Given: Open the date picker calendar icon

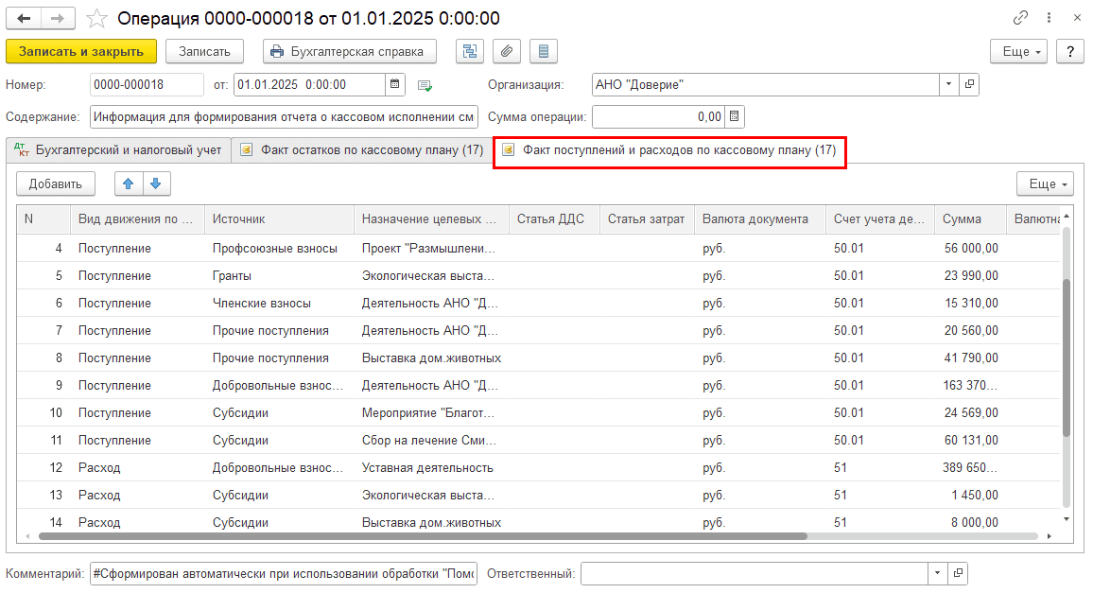Looking at the screenshot, I should pyautogui.click(x=395, y=85).
